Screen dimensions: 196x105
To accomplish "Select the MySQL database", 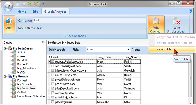I will click(21, 72).
